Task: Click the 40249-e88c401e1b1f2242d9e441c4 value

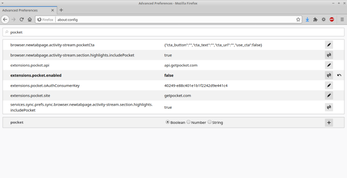Action: (x=196, y=85)
